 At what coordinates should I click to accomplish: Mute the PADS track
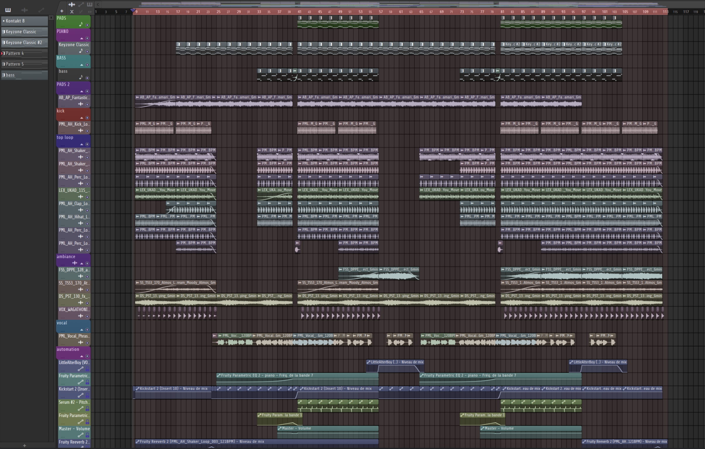(x=87, y=25)
